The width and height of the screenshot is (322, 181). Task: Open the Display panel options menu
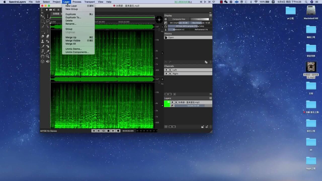tap(211, 15)
